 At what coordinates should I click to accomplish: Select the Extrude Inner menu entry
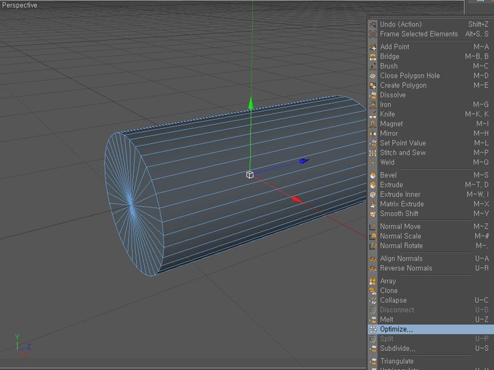pos(430,194)
